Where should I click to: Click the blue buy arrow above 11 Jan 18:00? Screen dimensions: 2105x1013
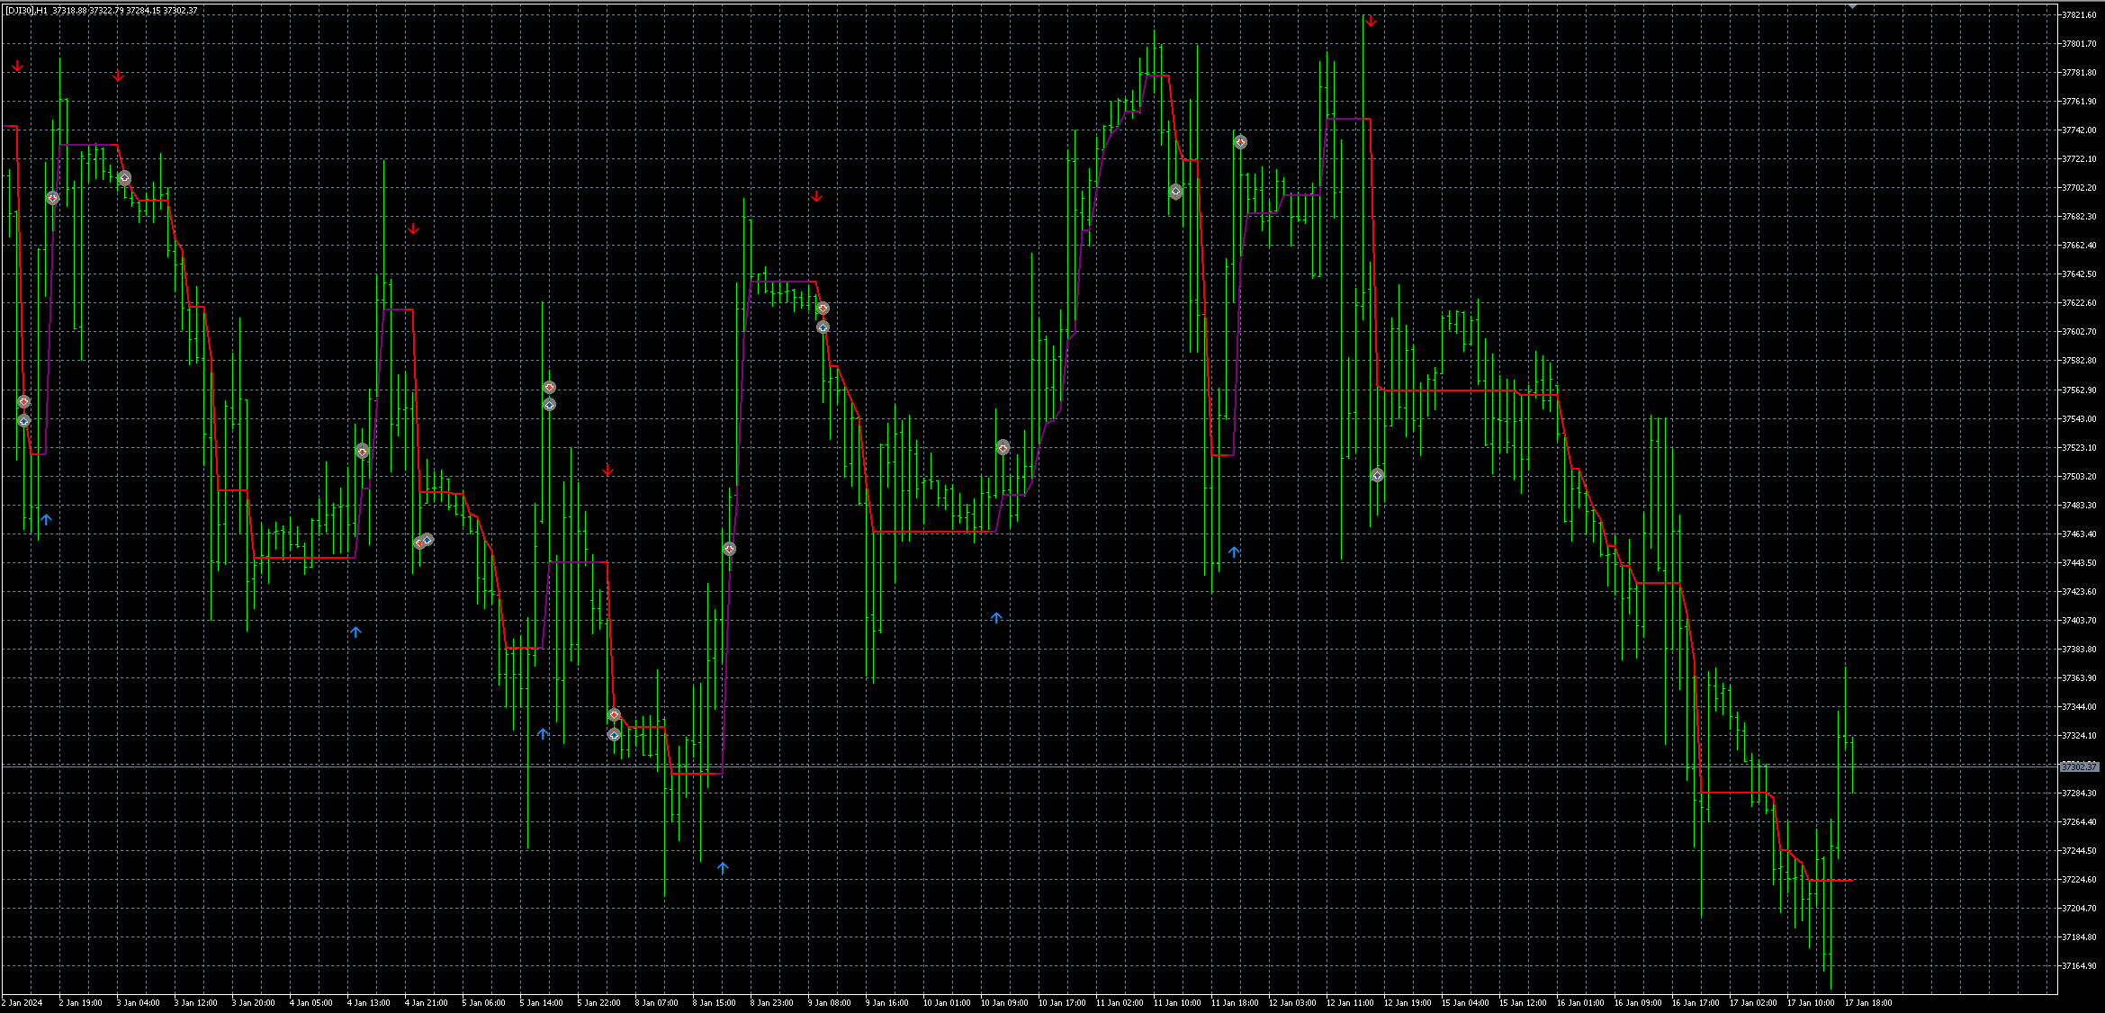coord(1234,551)
